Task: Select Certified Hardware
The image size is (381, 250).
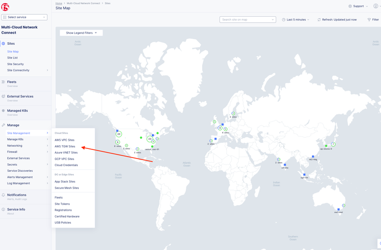Action: click(x=67, y=216)
